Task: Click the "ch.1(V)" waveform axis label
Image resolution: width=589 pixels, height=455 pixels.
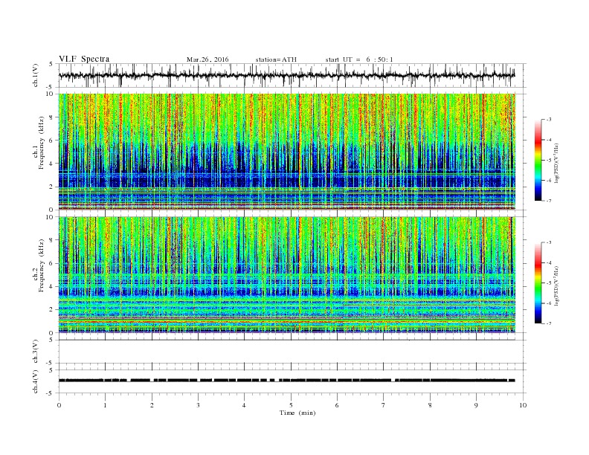Action: (x=36, y=75)
